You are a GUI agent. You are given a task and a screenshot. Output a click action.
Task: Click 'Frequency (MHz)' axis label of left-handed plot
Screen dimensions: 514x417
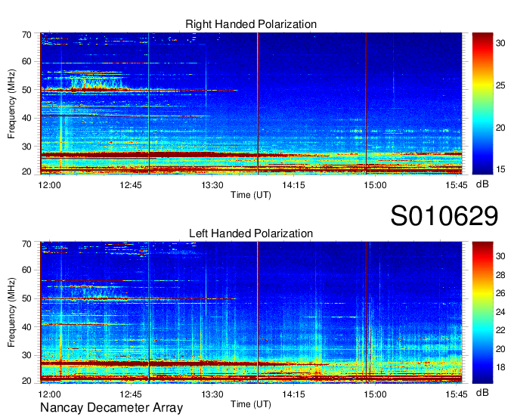(11, 313)
